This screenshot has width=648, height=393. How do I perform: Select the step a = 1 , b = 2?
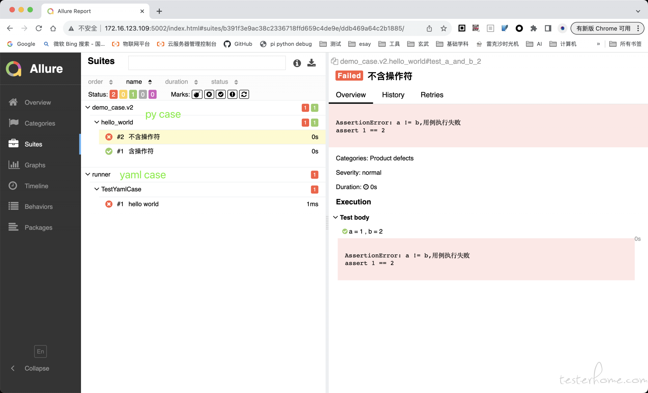(x=366, y=232)
